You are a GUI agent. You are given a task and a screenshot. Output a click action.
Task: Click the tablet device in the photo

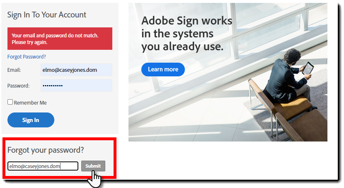click(x=308, y=68)
